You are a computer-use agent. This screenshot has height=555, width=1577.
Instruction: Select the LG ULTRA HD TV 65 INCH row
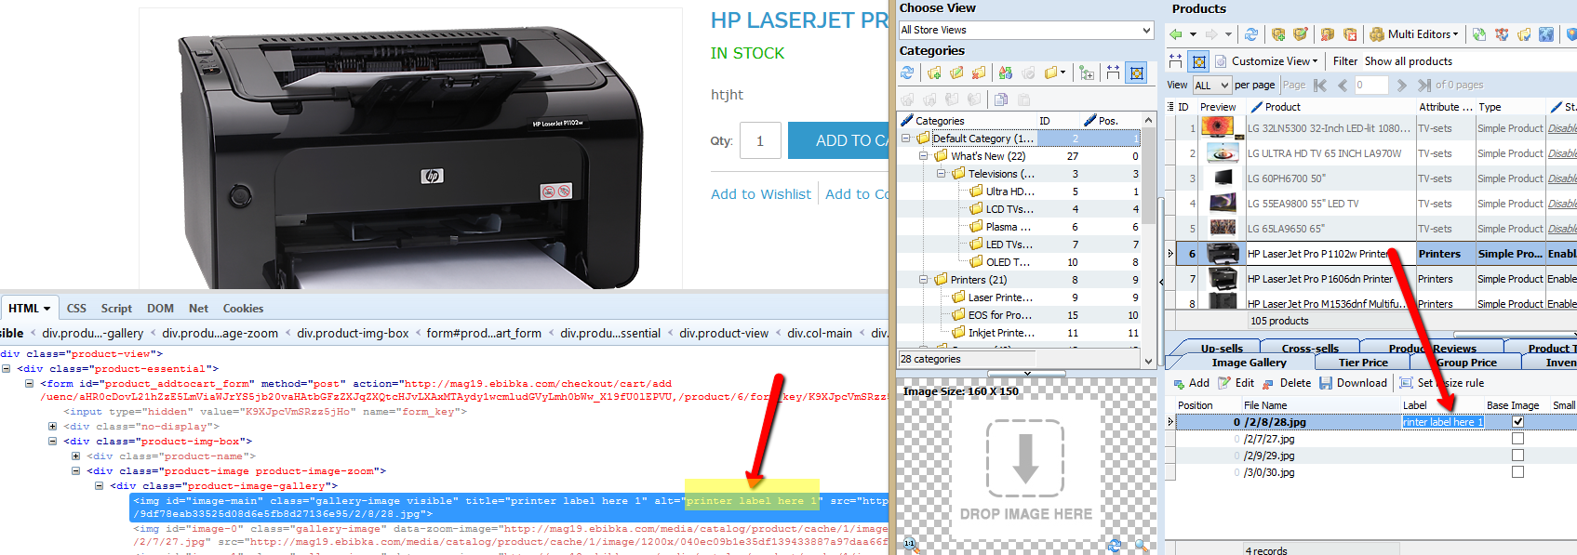(x=1370, y=153)
